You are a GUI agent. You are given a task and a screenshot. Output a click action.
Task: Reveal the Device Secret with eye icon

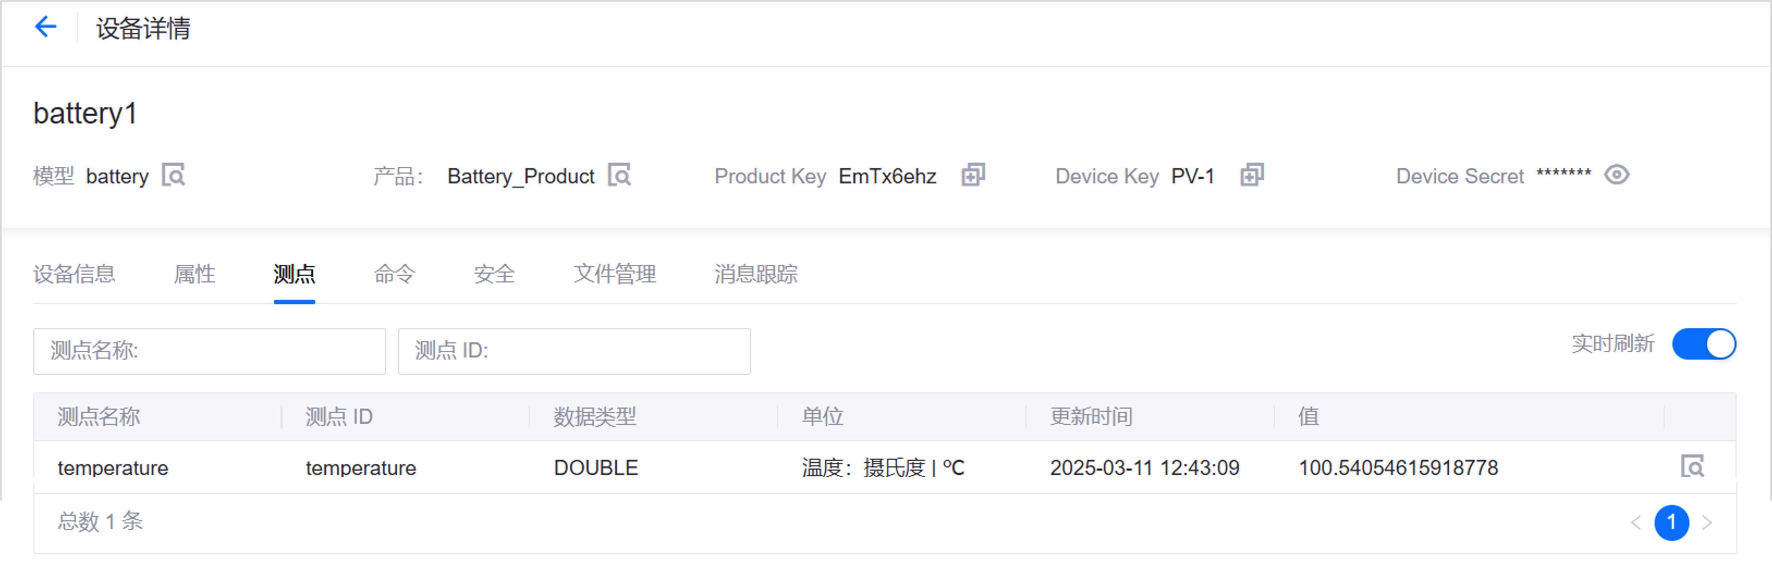[x=1616, y=176]
